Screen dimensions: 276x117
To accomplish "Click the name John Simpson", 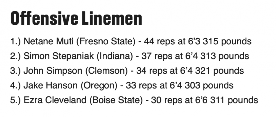I will click(53, 71).
